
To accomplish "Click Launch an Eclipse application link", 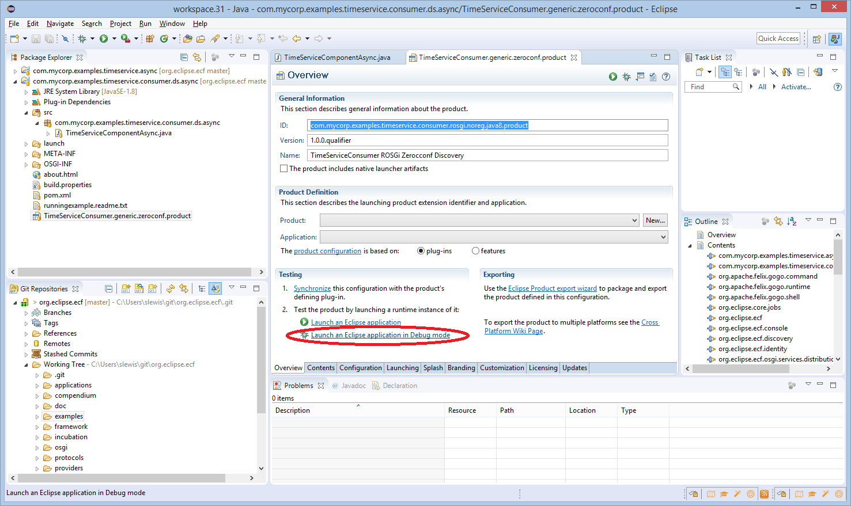I will pyautogui.click(x=356, y=322).
